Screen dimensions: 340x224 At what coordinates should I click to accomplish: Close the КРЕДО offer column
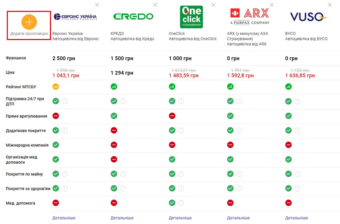click(x=155, y=5)
